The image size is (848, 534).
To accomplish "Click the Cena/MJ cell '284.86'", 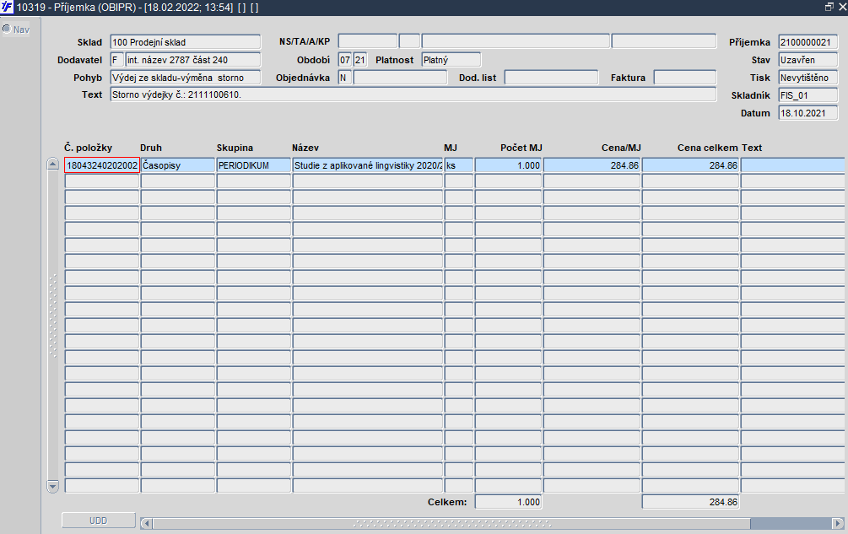I will click(591, 165).
